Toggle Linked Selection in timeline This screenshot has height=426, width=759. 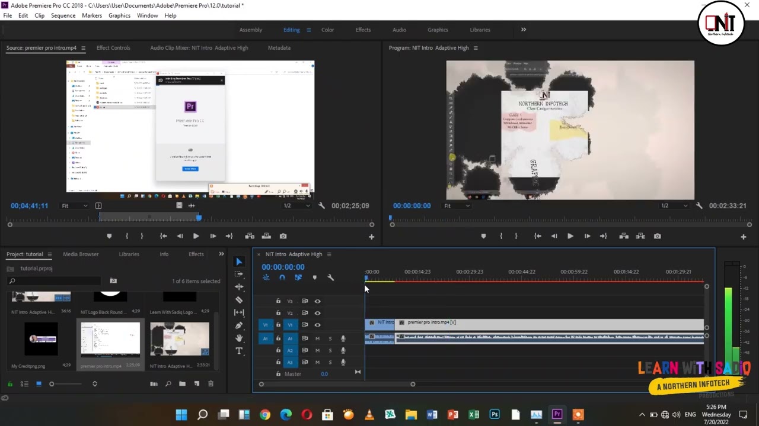298,277
